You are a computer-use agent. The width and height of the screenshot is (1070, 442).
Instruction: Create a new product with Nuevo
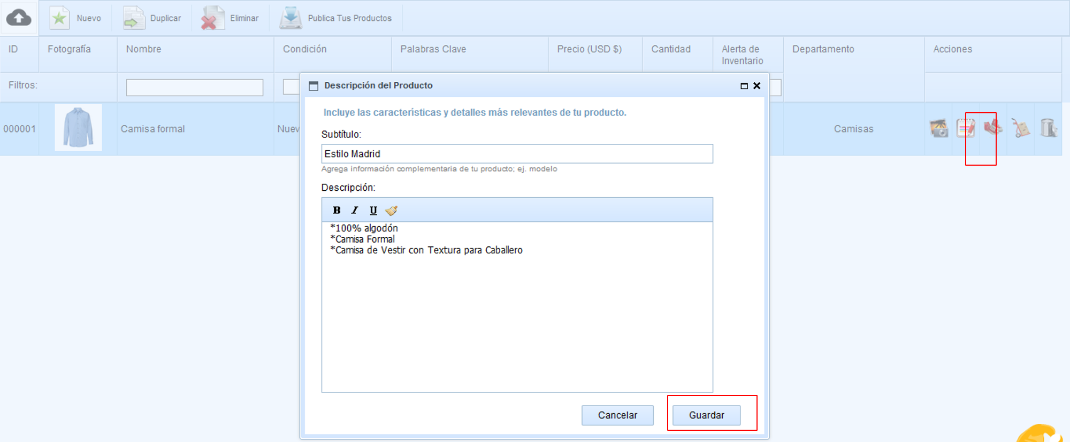coord(75,18)
